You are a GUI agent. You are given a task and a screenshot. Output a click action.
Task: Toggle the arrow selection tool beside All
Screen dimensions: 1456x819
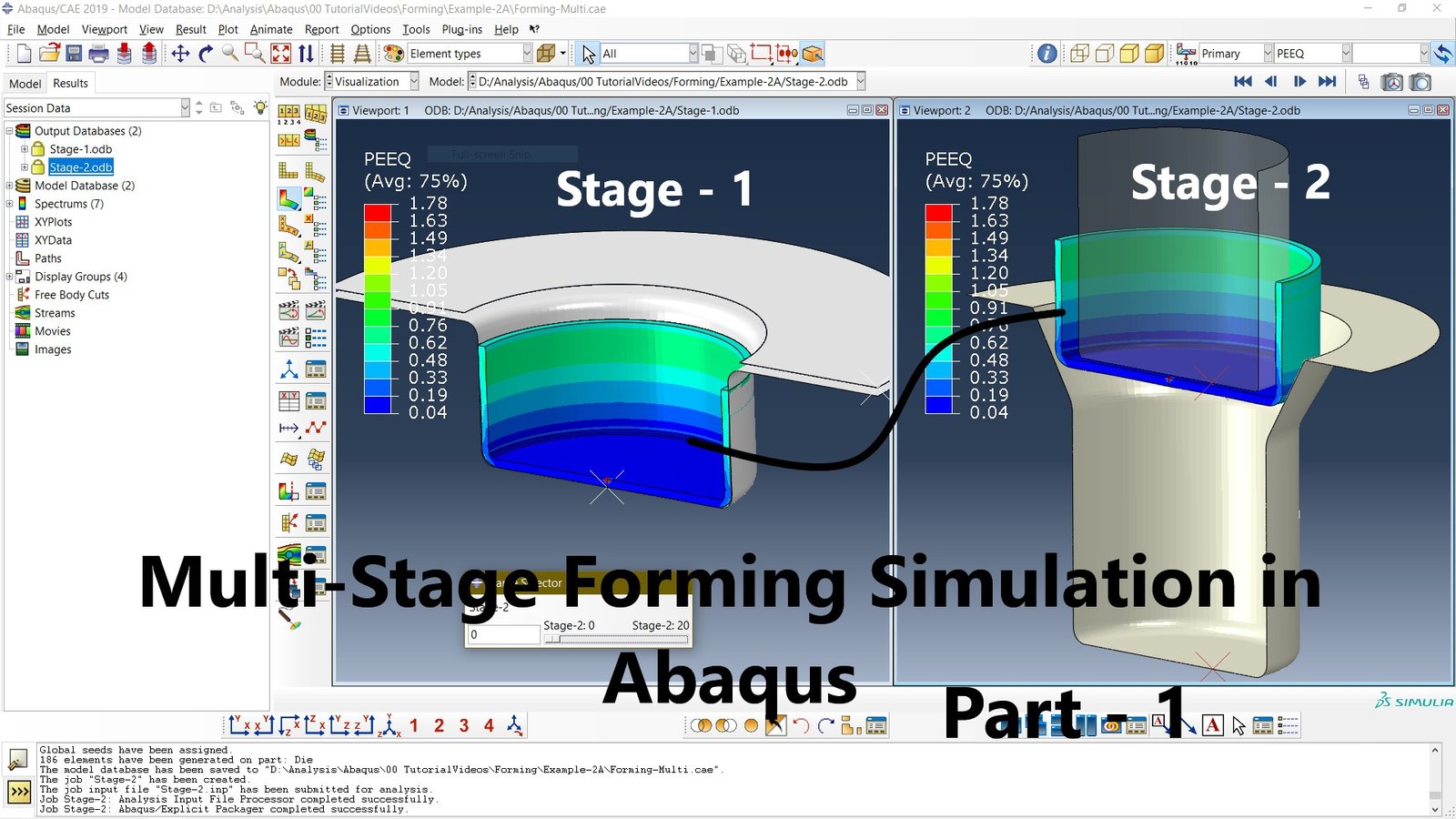(x=589, y=54)
